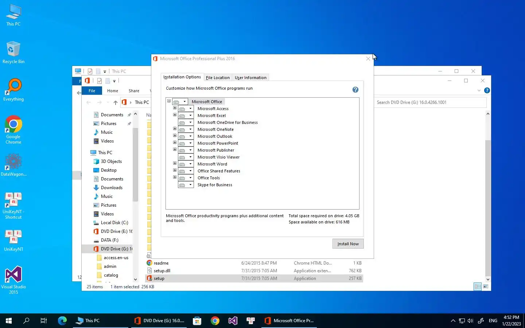Open Documents in Quick access

(x=112, y=115)
